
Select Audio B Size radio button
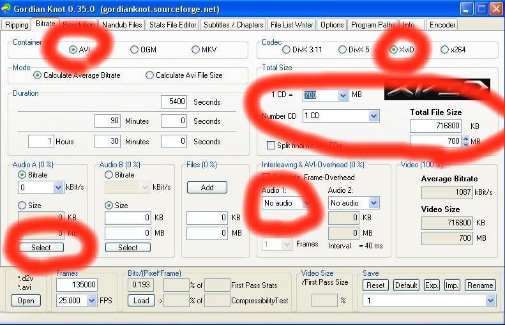(109, 205)
